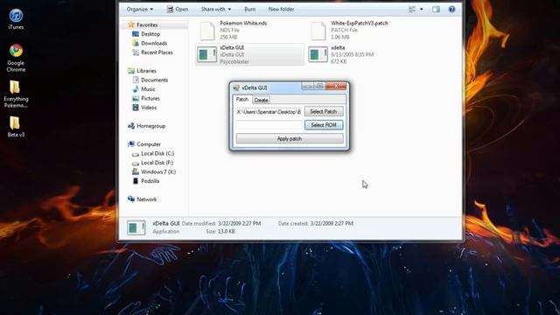Image resolution: width=560 pixels, height=315 pixels.
Task: Click the Explorer help question mark icon
Action: point(451,10)
